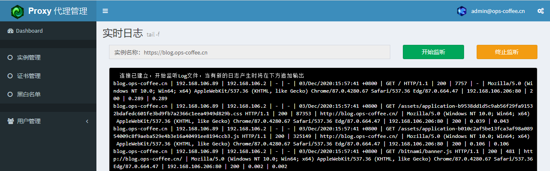Click the circle icon beside 证书管理
This screenshot has width=550, height=171.
coord(10,76)
